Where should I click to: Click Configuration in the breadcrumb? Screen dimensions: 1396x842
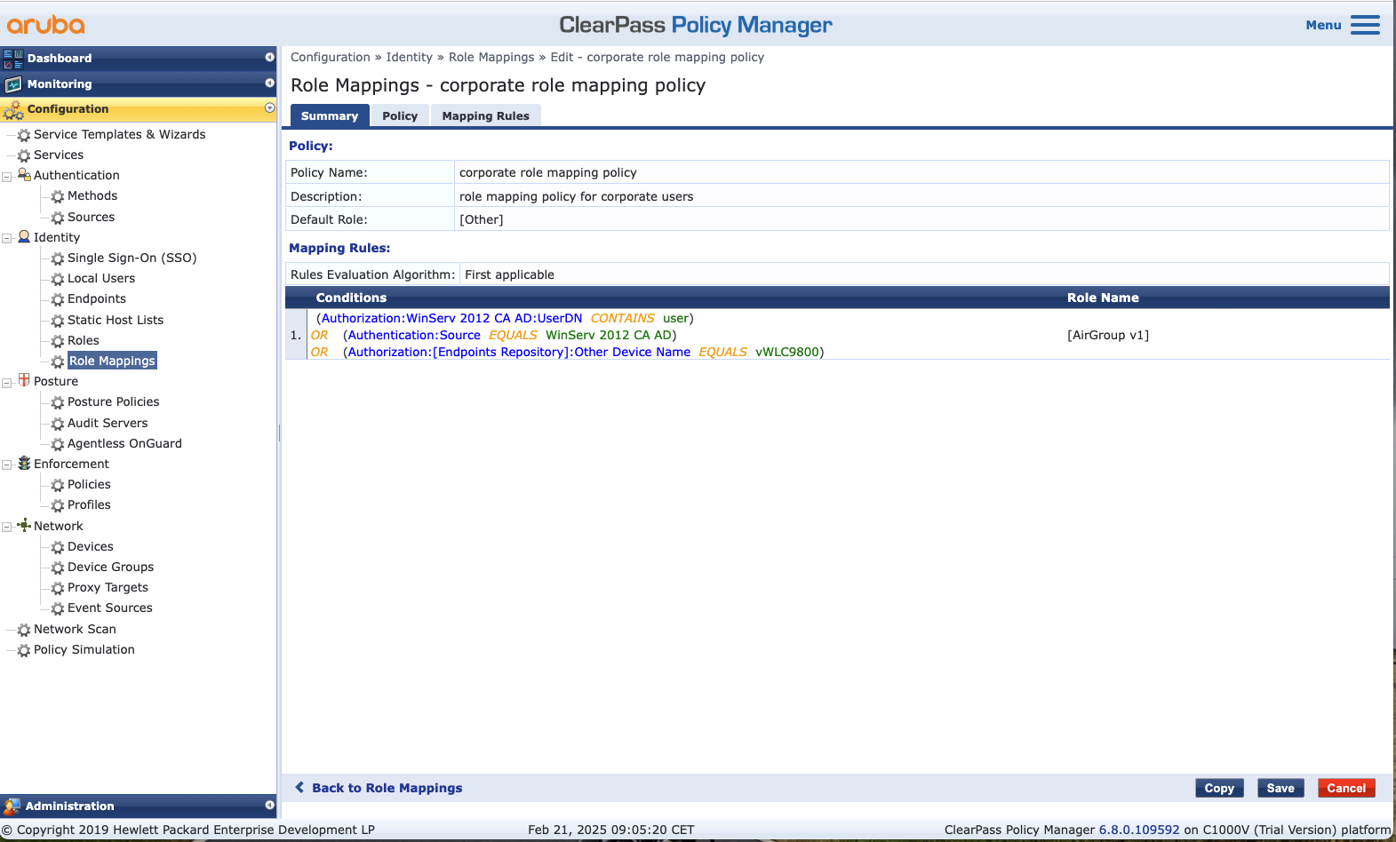click(x=331, y=57)
